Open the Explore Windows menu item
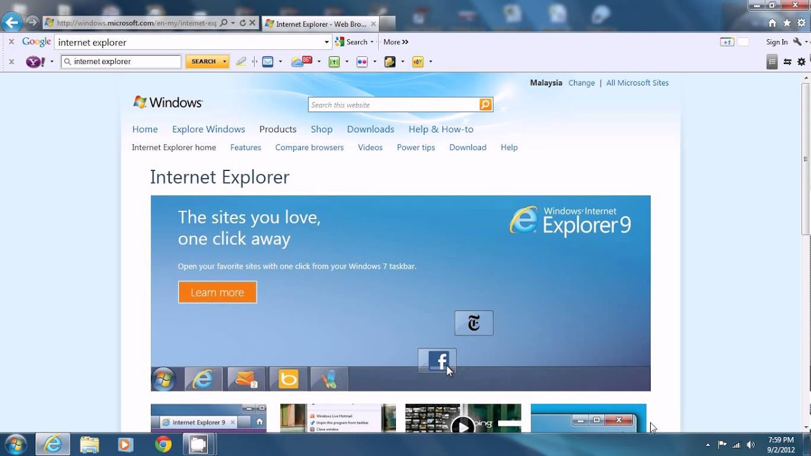The width and height of the screenshot is (811, 456). [208, 129]
